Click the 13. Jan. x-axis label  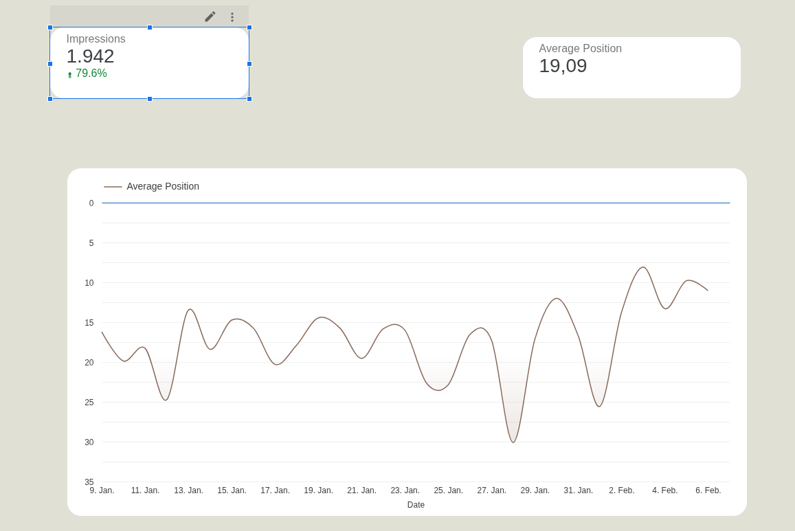(188, 490)
